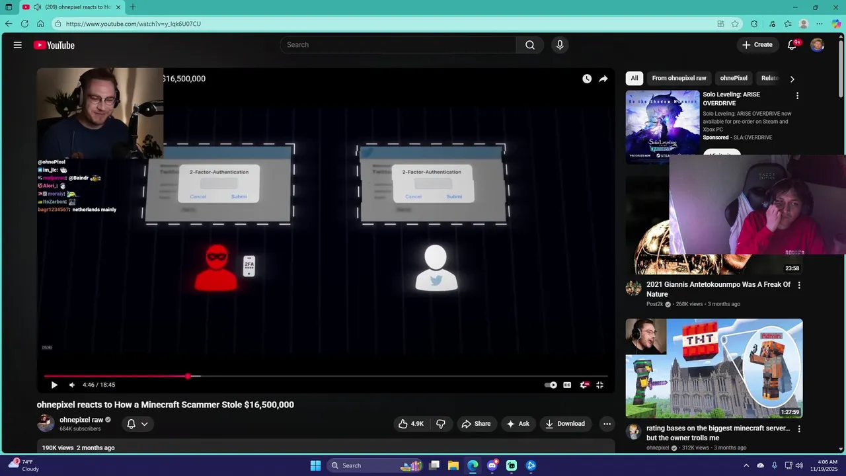Select the All filter chip
This screenshot has height=476, width=846.
[634, 78]
